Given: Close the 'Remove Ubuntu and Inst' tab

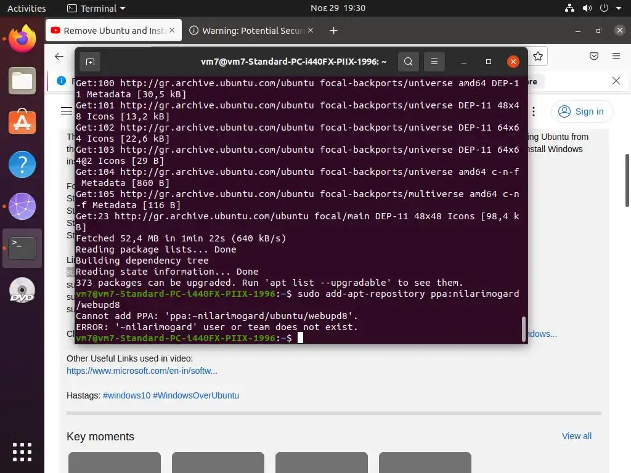Looking at the screenshot, I should [x=172, y=30].
